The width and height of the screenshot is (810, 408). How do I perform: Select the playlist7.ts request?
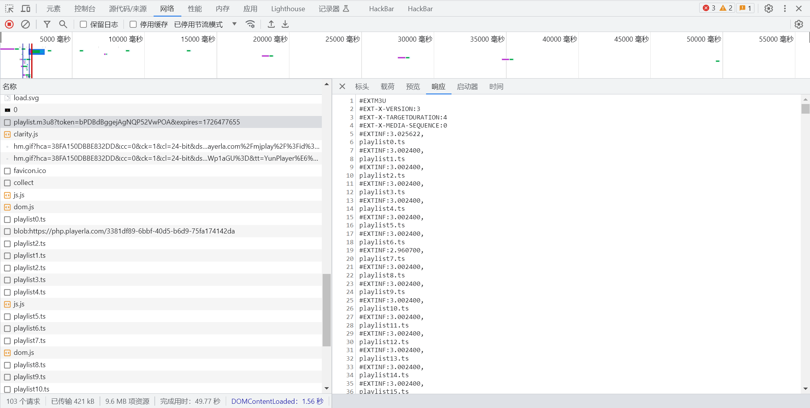click(161, 341)
